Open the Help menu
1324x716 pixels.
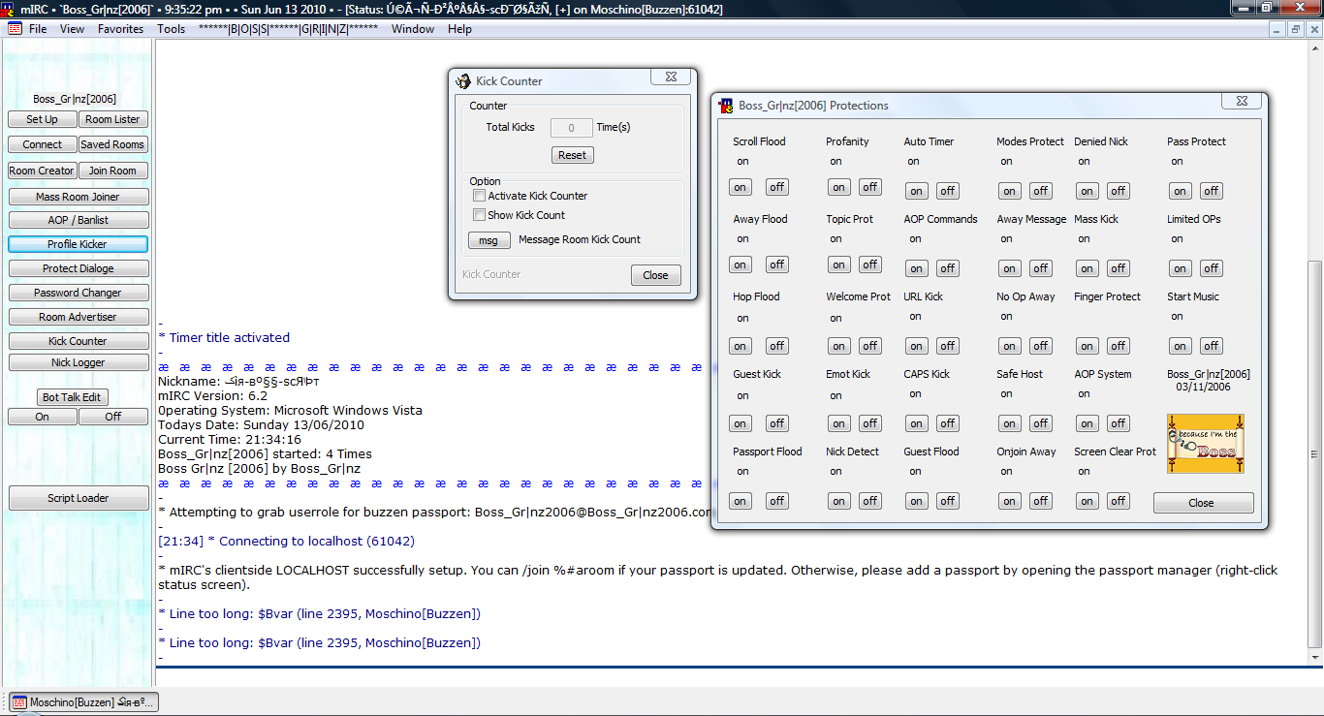pos(459,29)
